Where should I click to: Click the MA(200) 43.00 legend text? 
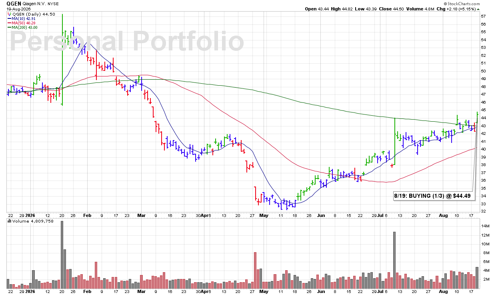25,27
